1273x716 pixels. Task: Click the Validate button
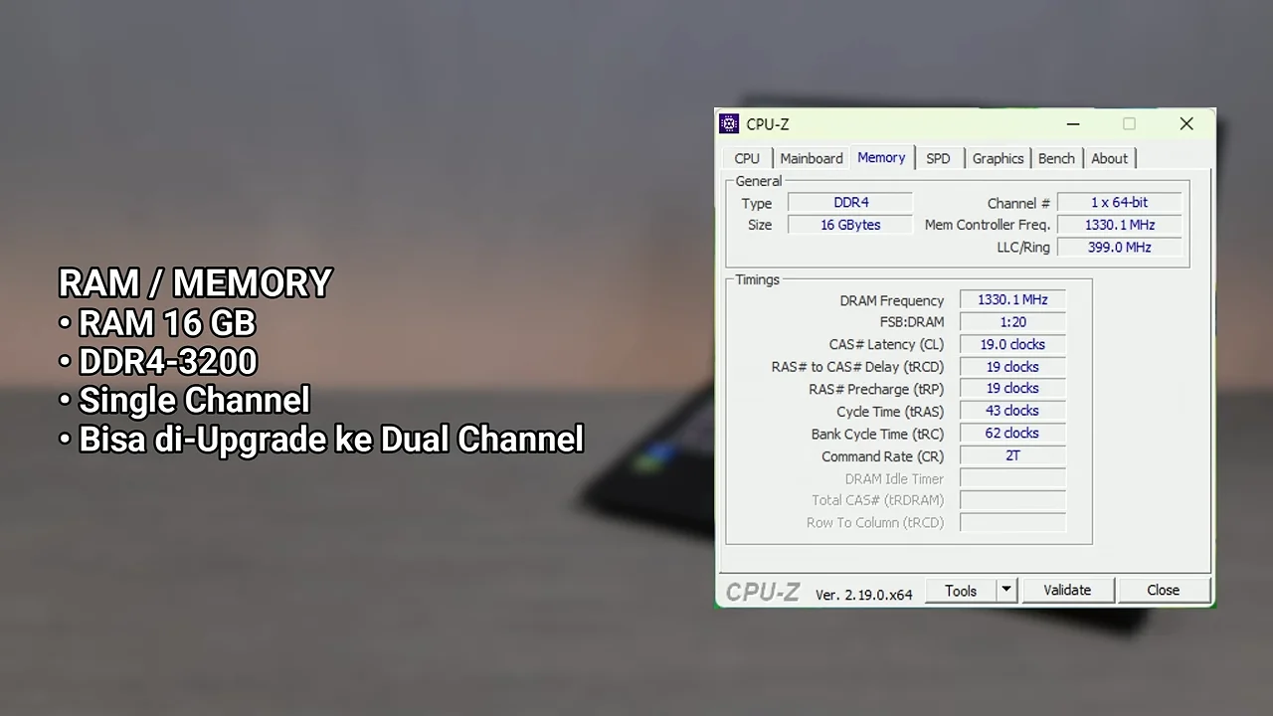(1067, 590)
